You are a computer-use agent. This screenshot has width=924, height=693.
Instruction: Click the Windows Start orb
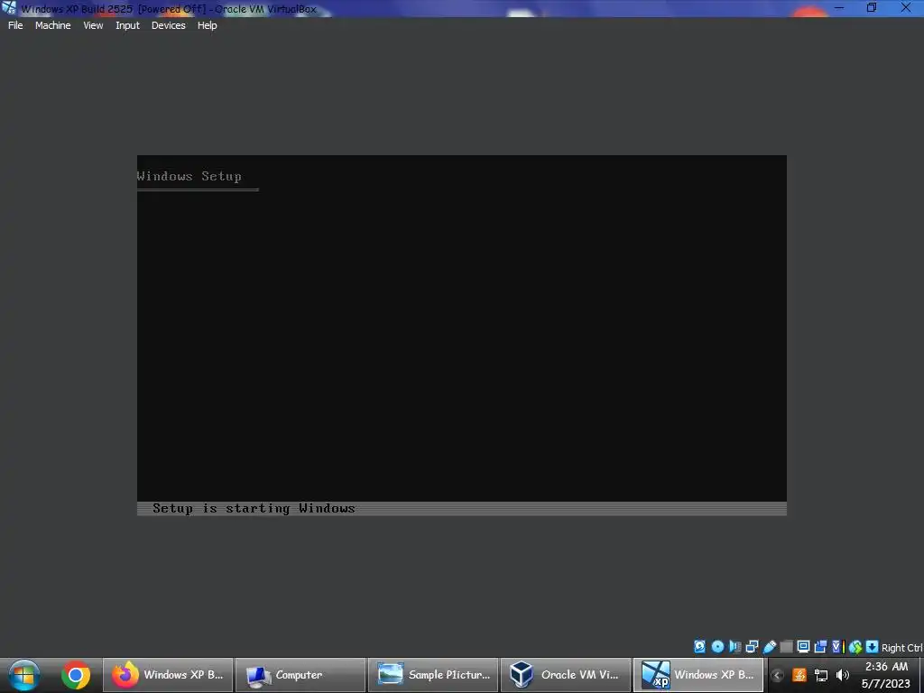pos(24,675)
